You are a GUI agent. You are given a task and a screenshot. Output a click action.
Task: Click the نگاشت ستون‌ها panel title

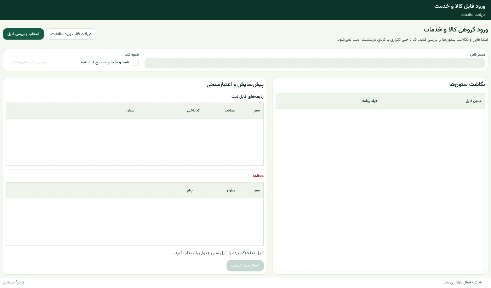467,84
